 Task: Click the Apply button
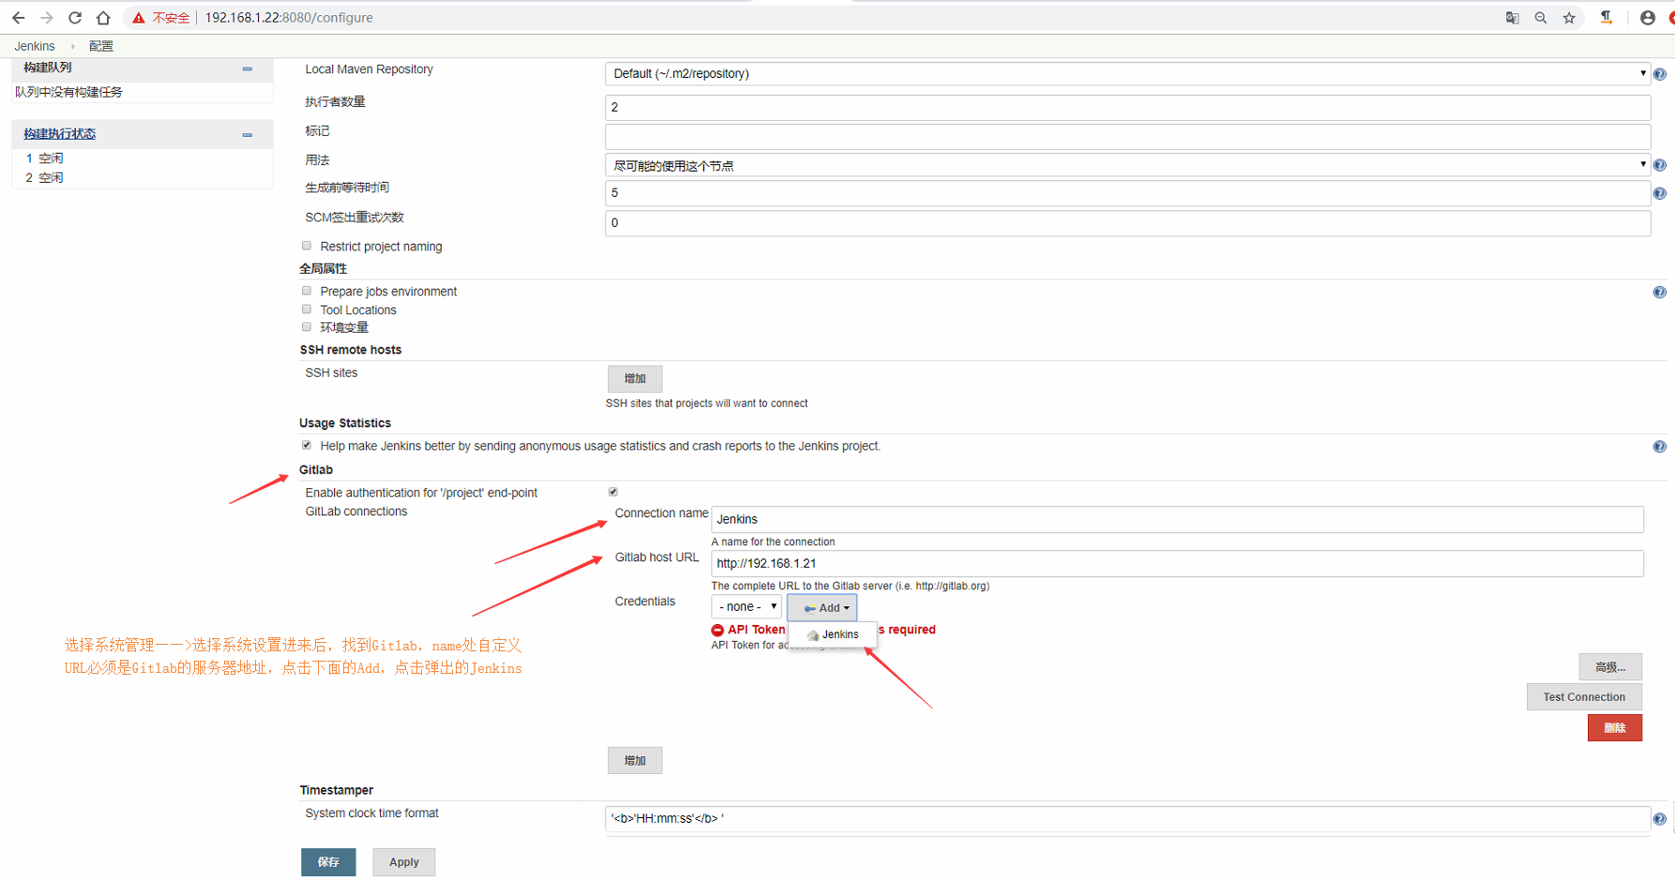click(403, 862)
